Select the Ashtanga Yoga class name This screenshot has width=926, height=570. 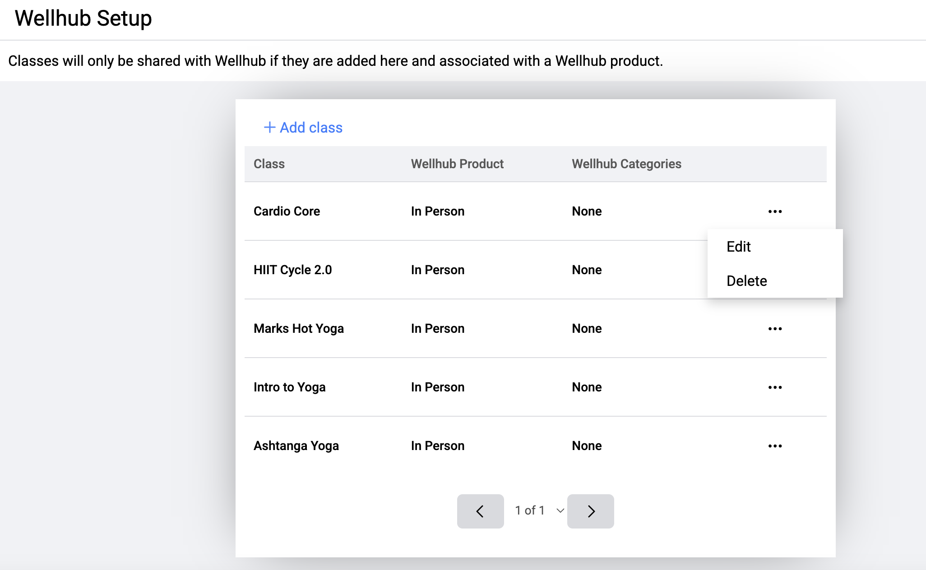pyautogui.click(x=296, y=446)
